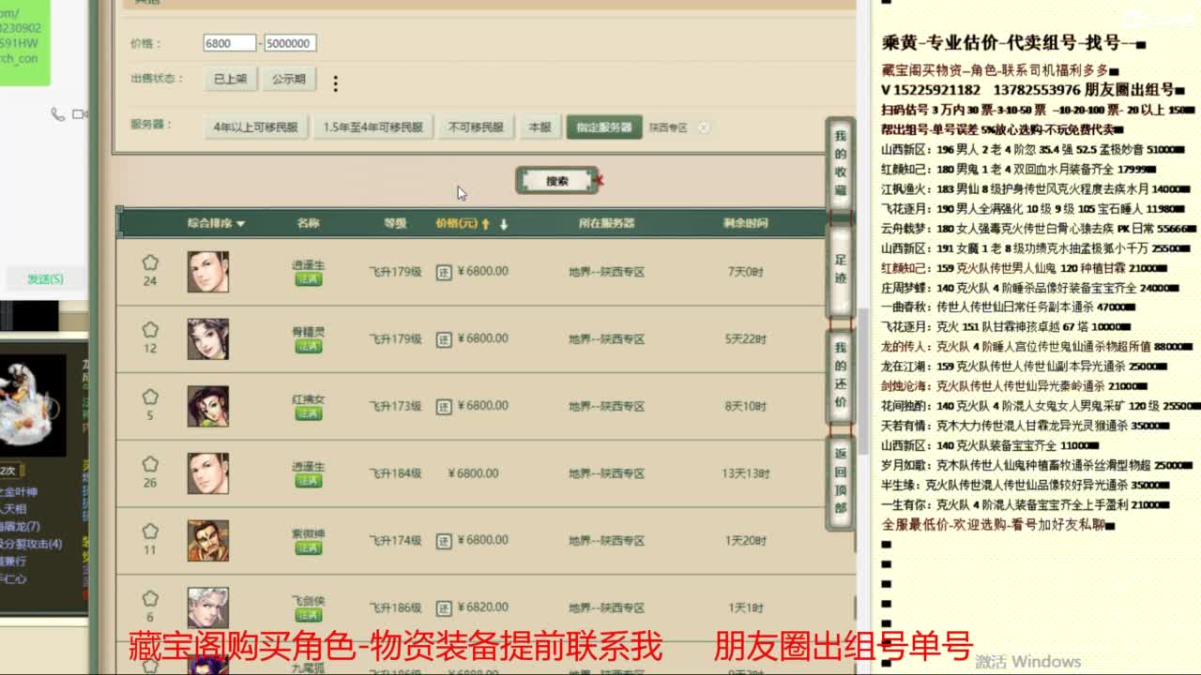
Task: Toggle the 已上架 sale status filter
Action: click(230, 79)
